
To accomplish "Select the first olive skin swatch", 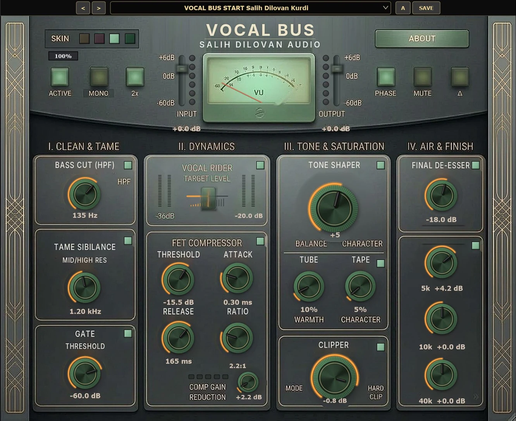I will tap(84, 38).
